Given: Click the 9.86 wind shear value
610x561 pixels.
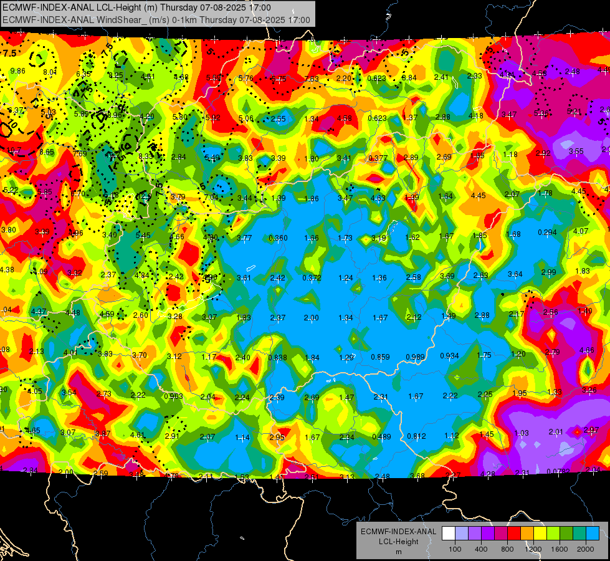Looking at the screenshot, I should pyautogui.click(x=18, y=71).
